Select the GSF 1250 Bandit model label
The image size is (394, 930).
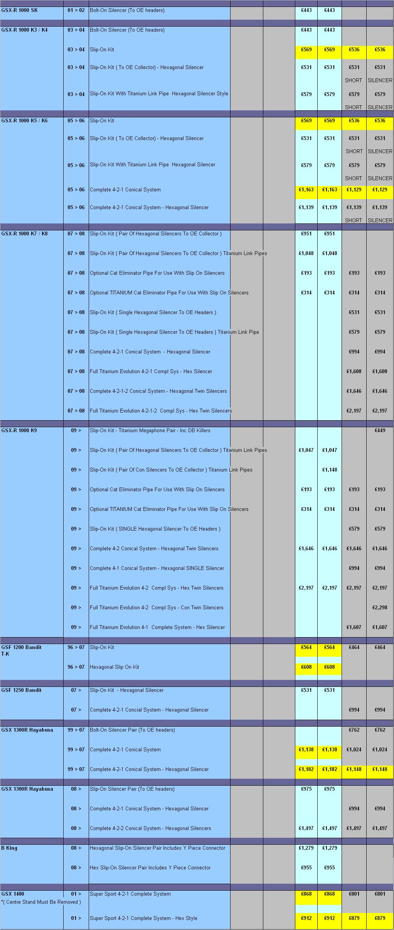tap(21, 690)
